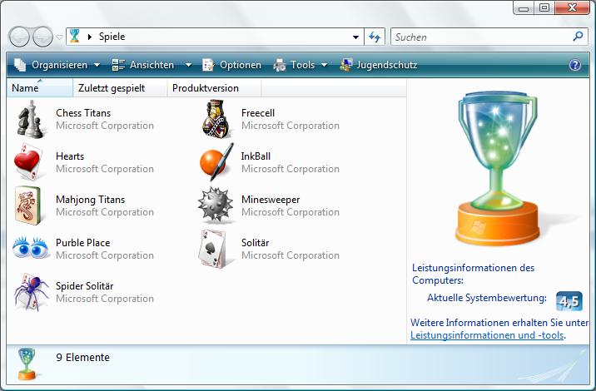Open the address bar history dropdown
Viewport: 596px width, 391px height.
click(355, 37)
